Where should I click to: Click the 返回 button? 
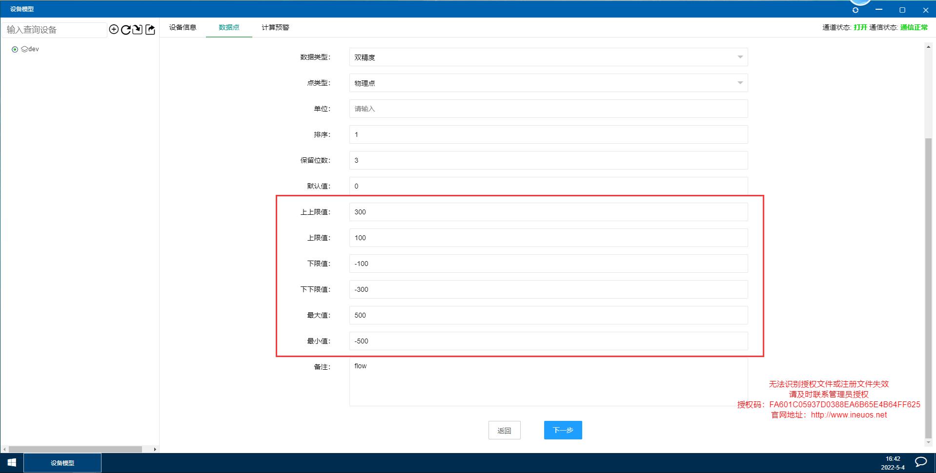coord(504,430)
